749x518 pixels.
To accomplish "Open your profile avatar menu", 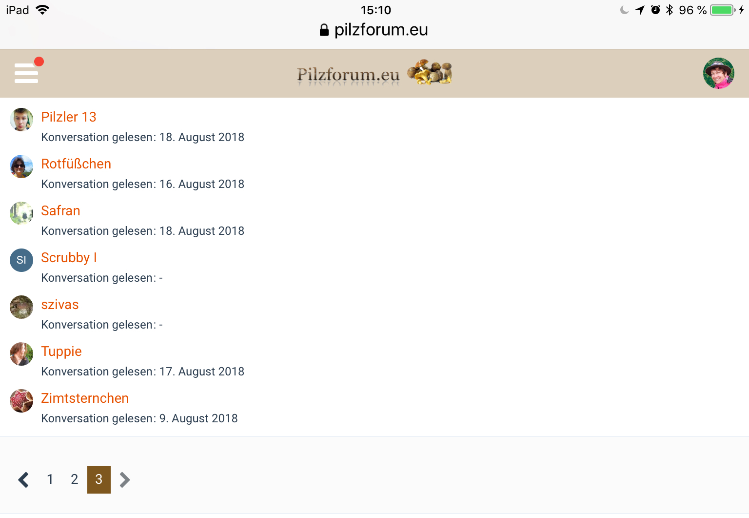I will point(718,73).
